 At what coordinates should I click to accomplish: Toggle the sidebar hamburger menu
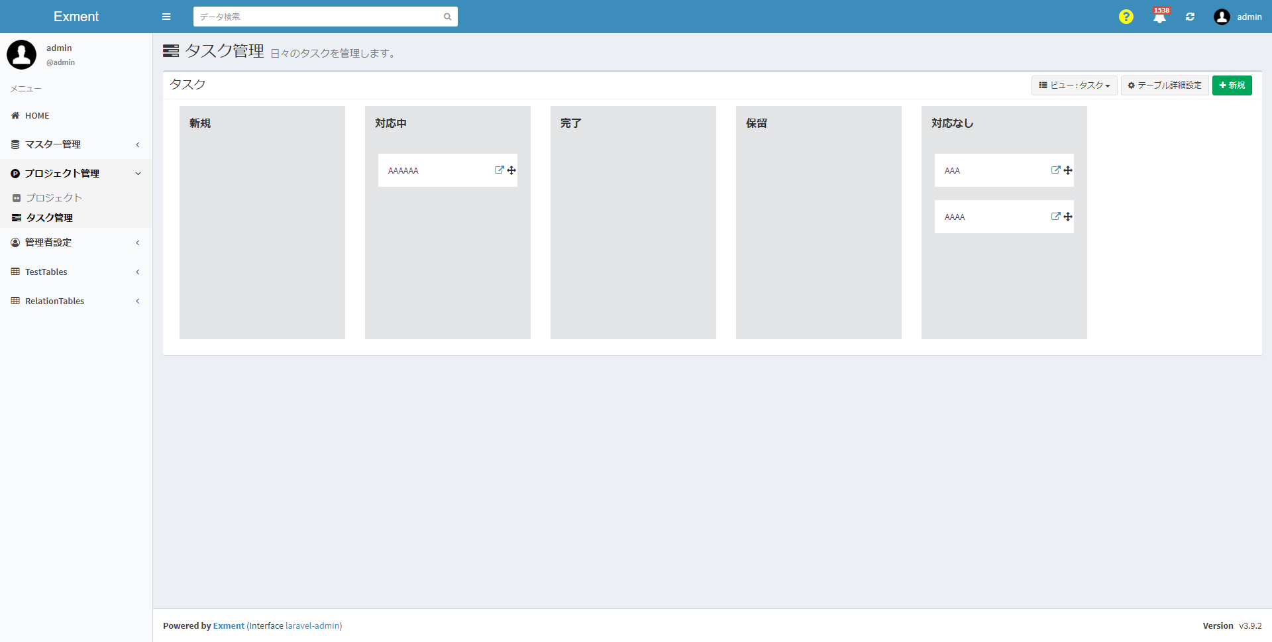166,17
